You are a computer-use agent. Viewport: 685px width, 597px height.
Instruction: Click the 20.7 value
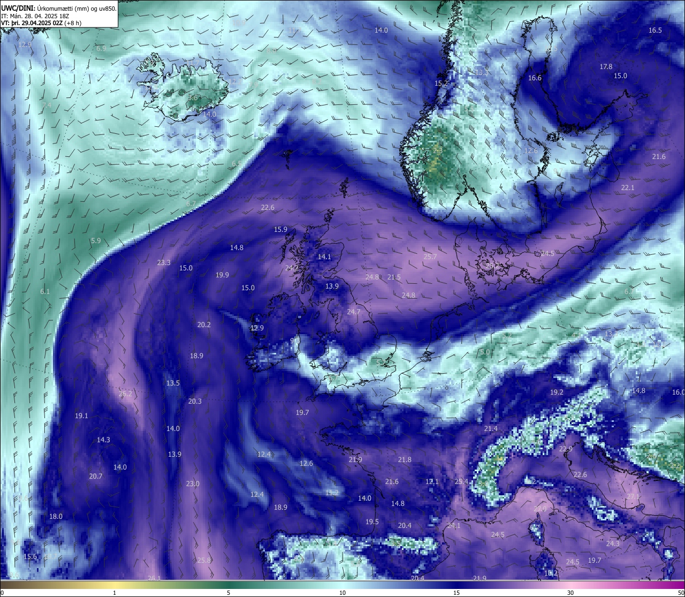(x=96, y=477)
